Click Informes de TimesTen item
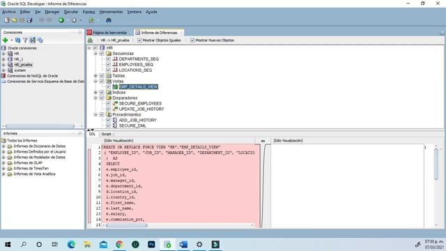This screenshot has height=251, width=446. tap(31, 169)
